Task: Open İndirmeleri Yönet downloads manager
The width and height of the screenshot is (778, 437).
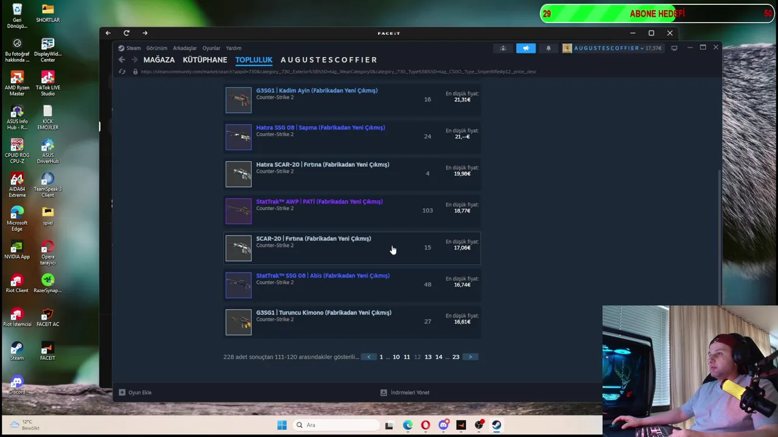Action: (x=405, y=393)
